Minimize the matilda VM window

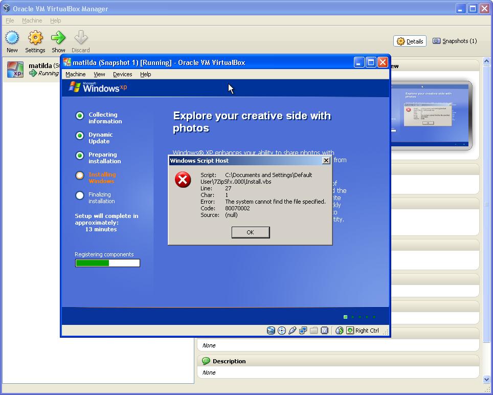(358, 62)
